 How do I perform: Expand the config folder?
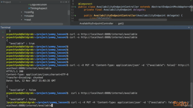(x=21, y=12)
